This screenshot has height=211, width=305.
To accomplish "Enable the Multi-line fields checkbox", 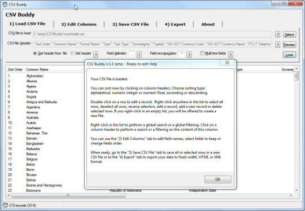I will click(202, 53).
